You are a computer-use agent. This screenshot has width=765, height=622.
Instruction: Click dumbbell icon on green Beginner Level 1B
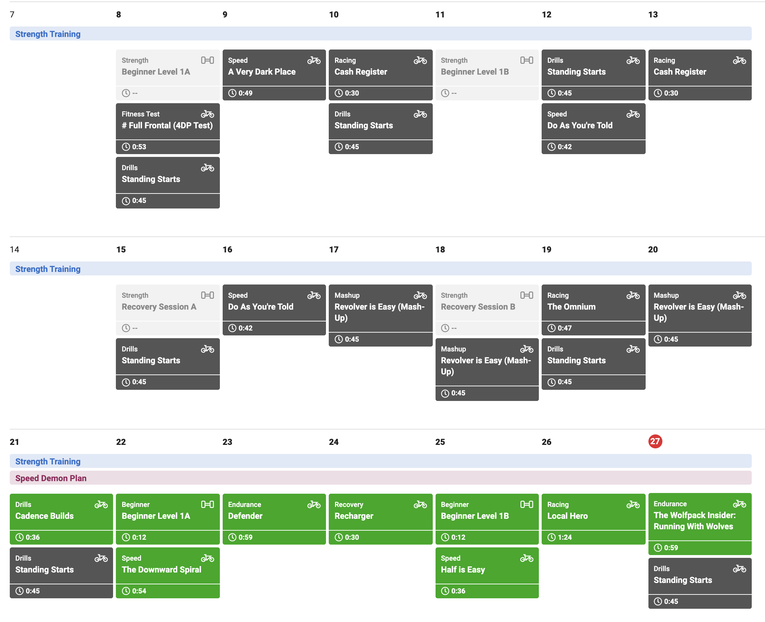tap(527, 505)
